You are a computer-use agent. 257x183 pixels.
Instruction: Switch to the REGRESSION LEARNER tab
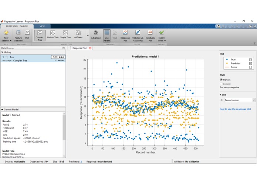(17, 26)
